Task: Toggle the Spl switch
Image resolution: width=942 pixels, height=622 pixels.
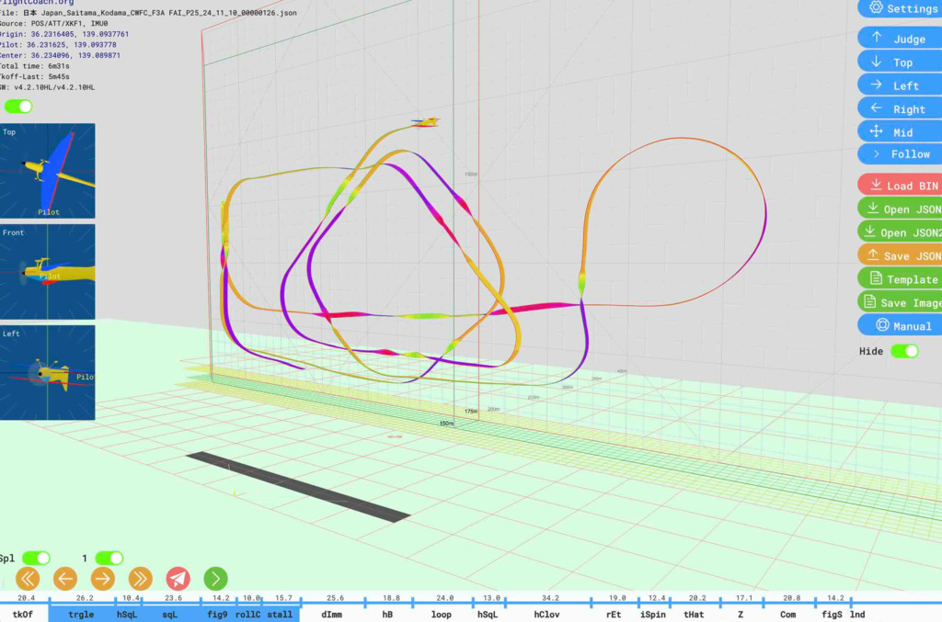Action: pos(36,558)
